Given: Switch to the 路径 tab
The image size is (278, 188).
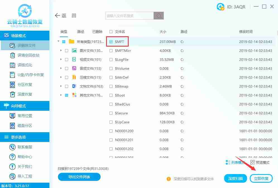Looking at the screenshot, I should pos(81,32).
